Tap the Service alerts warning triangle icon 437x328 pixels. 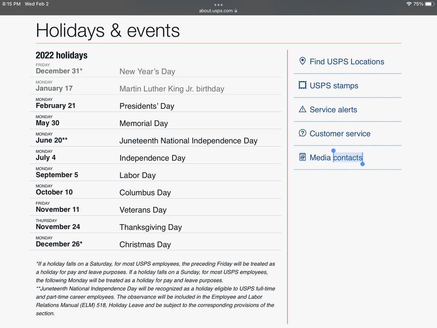point(302,109)
